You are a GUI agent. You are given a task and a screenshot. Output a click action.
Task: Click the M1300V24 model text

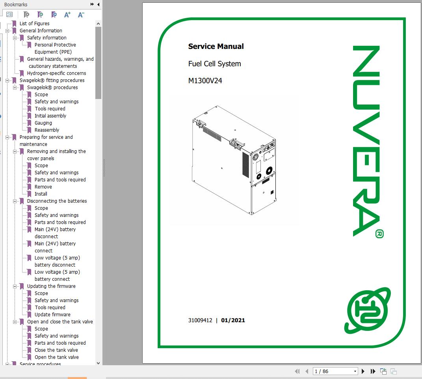tap(205, 80)
